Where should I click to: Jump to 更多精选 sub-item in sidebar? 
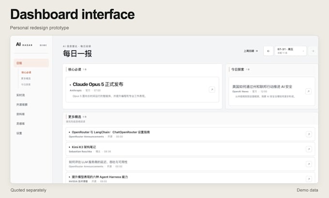pyautogui.click(x=26, y=78)
